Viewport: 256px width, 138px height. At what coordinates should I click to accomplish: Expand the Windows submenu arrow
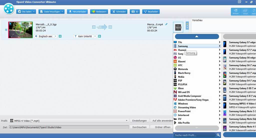(219, 103)
